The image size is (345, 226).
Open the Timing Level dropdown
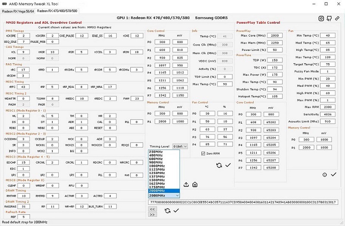[180, 146]
